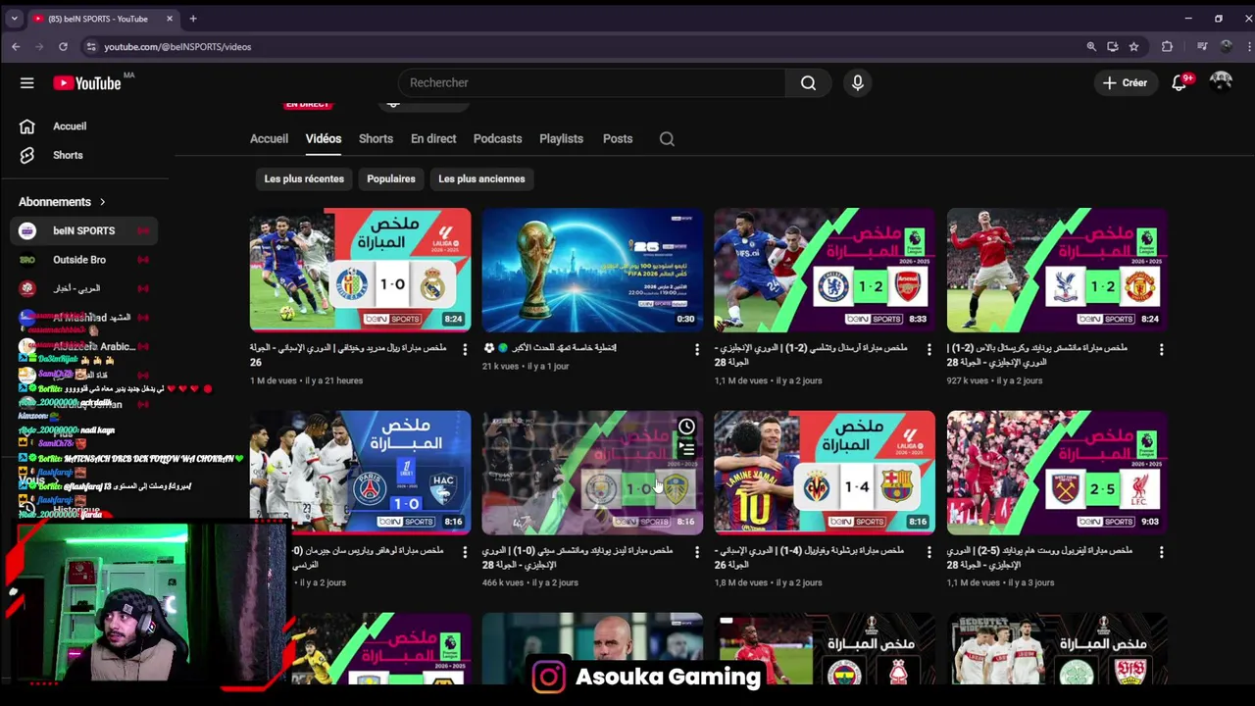This screenshot has width=1255, height=706.
Task: Start voice search with the microphone icon
Action: [858, 83]
